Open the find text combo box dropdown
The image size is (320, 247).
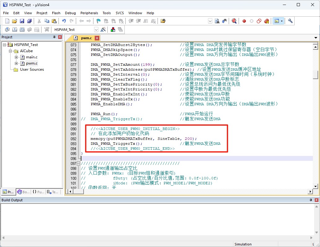coord(210,21)
